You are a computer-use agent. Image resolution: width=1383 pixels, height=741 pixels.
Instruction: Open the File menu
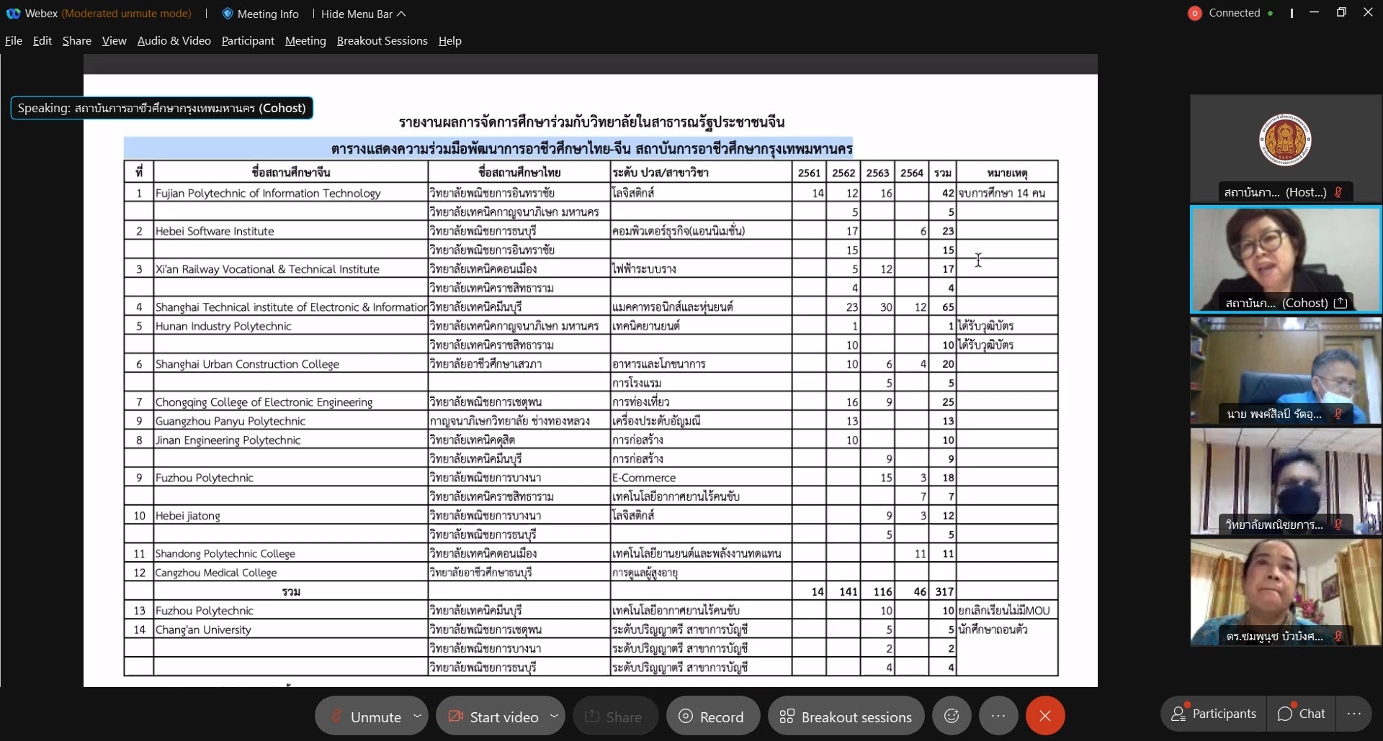tap(14, 41)
